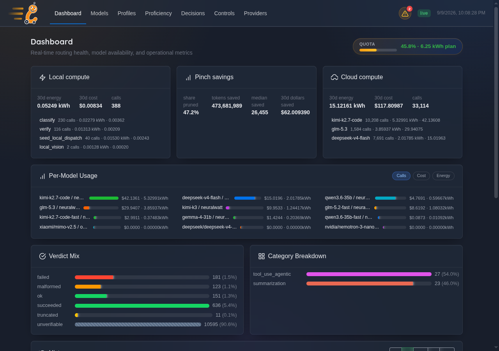Click median saved 26,455 value
499x351 pixels.
pyautogui.click(x=260, y=112)
